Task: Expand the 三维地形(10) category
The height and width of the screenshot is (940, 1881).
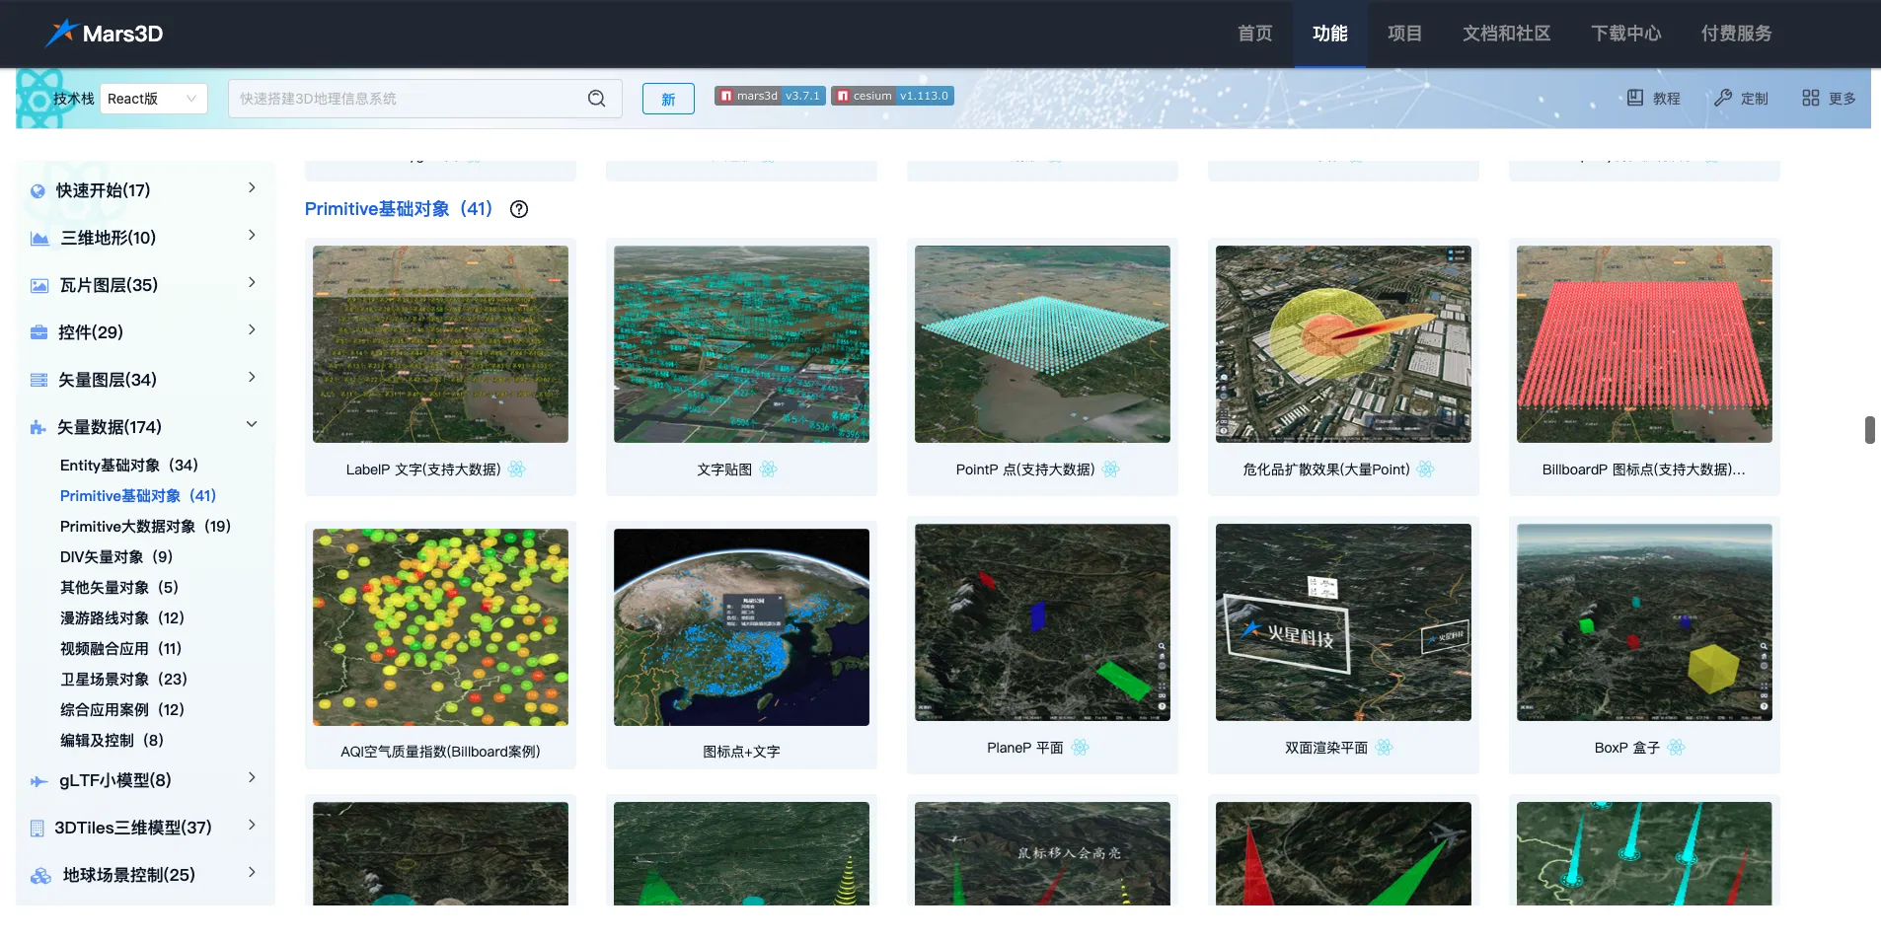Action: 252,235
